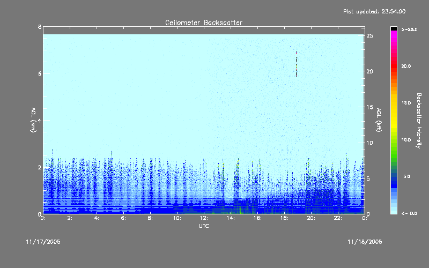The height and width of the screenshot is (268, 429).
Task: Click the colorbar's 5.0 tick label
Action: tap(407, 176)
